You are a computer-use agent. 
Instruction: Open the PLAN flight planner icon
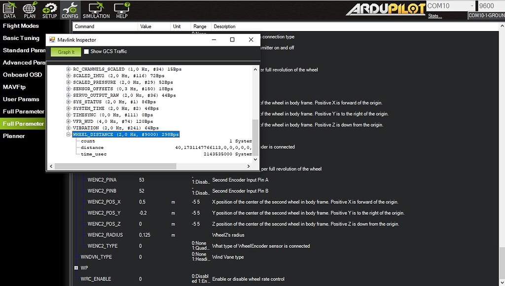pyautogui.click(x=30, y=9)
